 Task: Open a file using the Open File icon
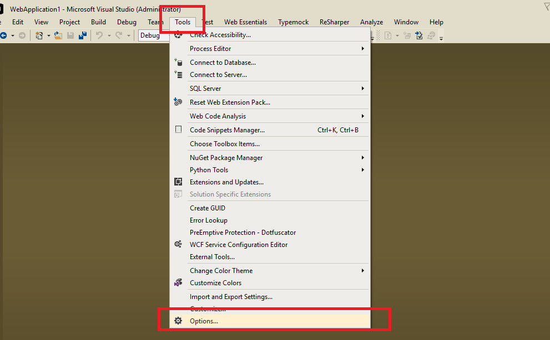tap(58, 35)
